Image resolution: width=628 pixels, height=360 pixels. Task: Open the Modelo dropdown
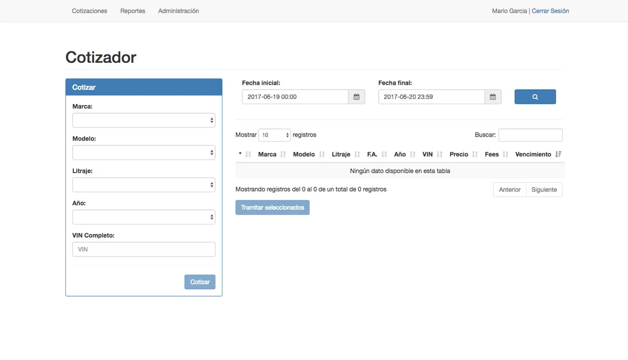point(144,153)
